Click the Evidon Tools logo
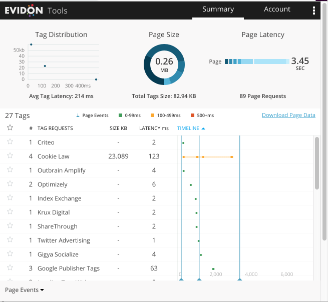Image resolution: width=328 pixels, height=302 pixels. coord(36,10)
